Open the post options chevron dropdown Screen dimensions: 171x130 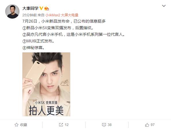(164, 6)
